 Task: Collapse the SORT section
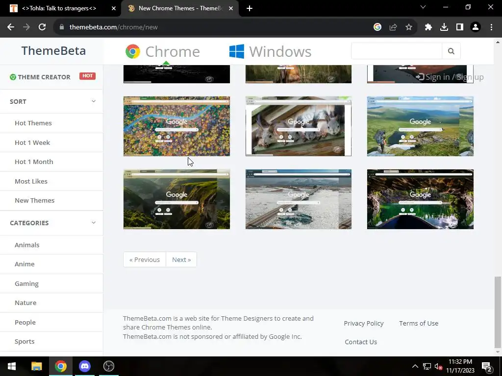pyautogui.click(x=51, y=101)
